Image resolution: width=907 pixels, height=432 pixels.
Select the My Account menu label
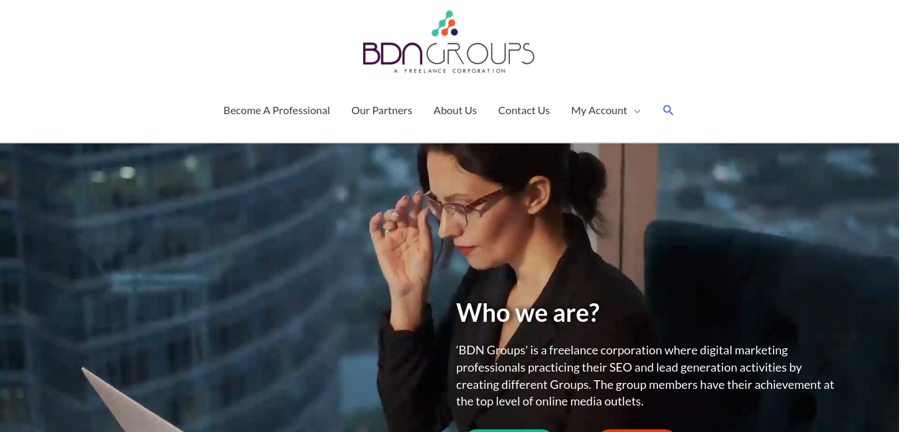point(599,110)
